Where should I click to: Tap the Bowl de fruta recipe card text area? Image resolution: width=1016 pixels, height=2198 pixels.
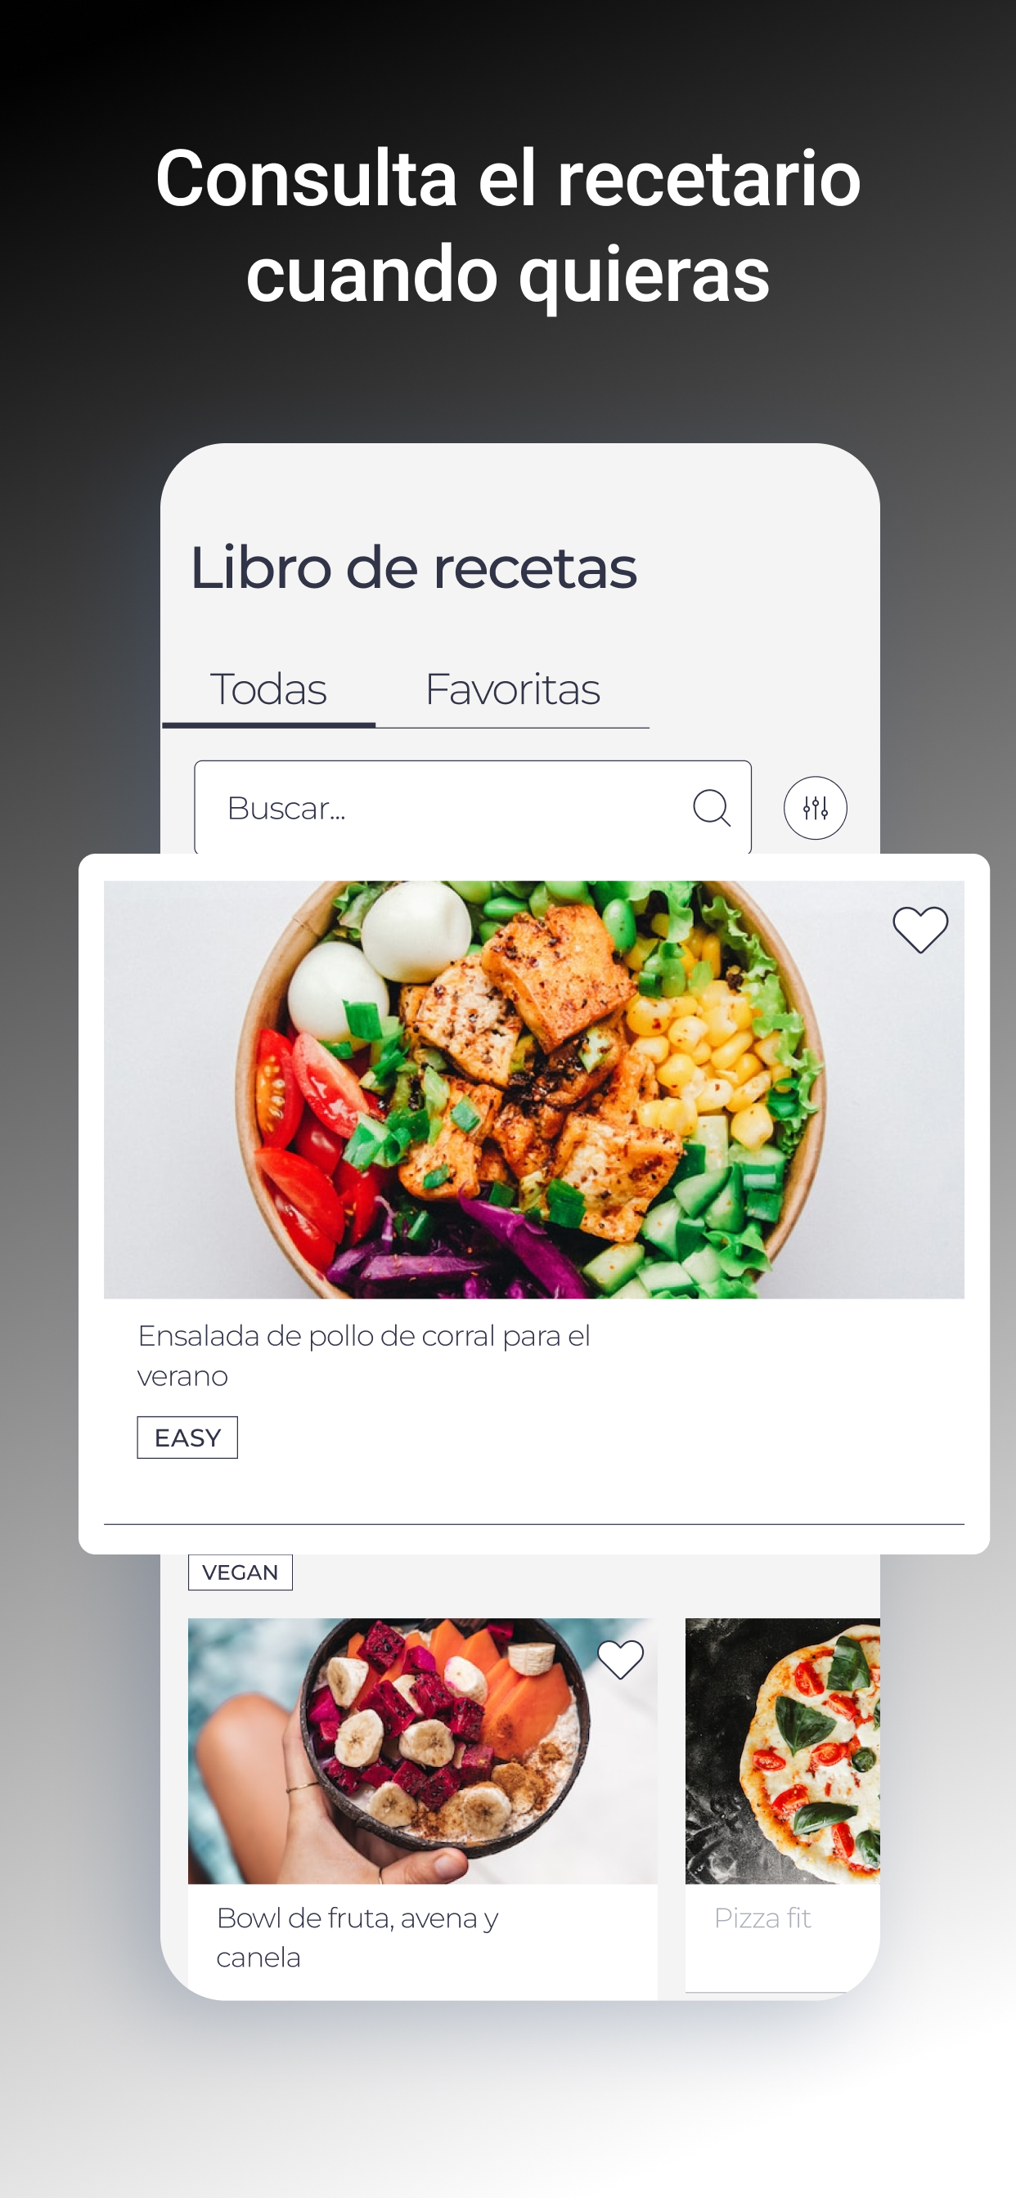pos(423,1940)
